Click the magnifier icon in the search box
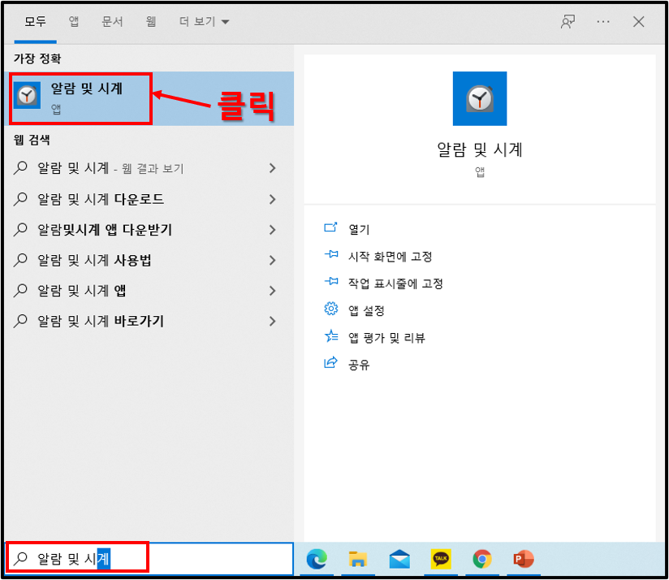This screenshot has width=669, height=580. (x=20, y=558)
